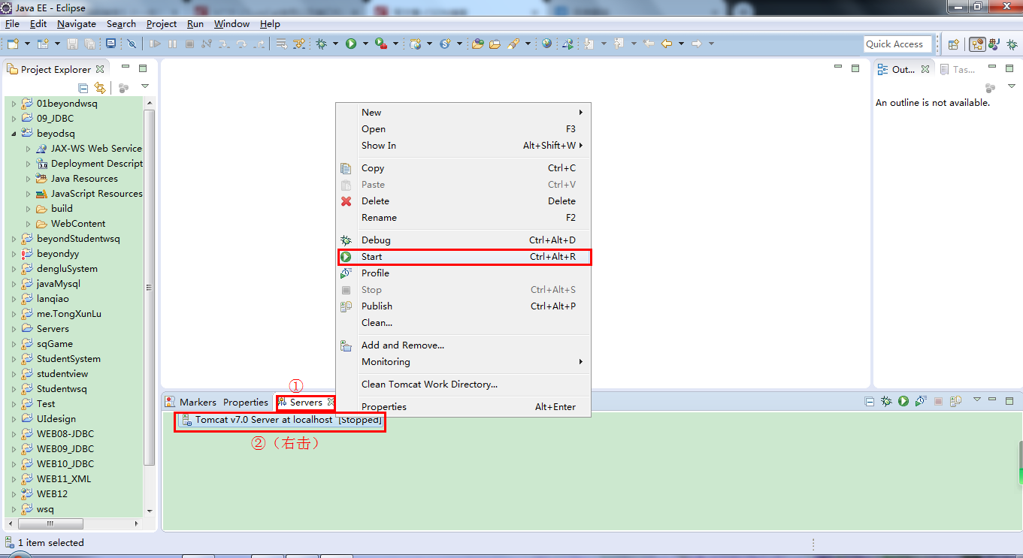Image resolution: width=1023 pixels, height=558 pixels.
Task: Open the Servers view menu triangle
Action: (977, 400)
